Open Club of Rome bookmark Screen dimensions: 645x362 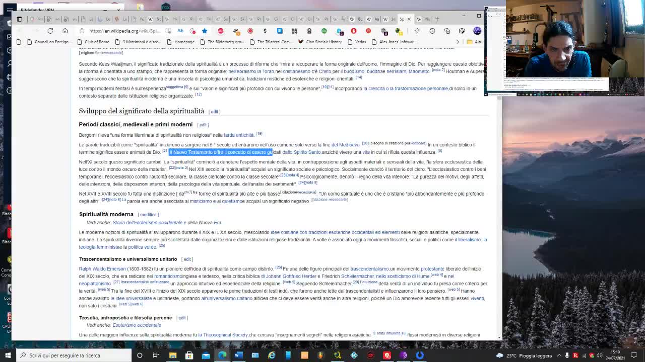(93, 42)
